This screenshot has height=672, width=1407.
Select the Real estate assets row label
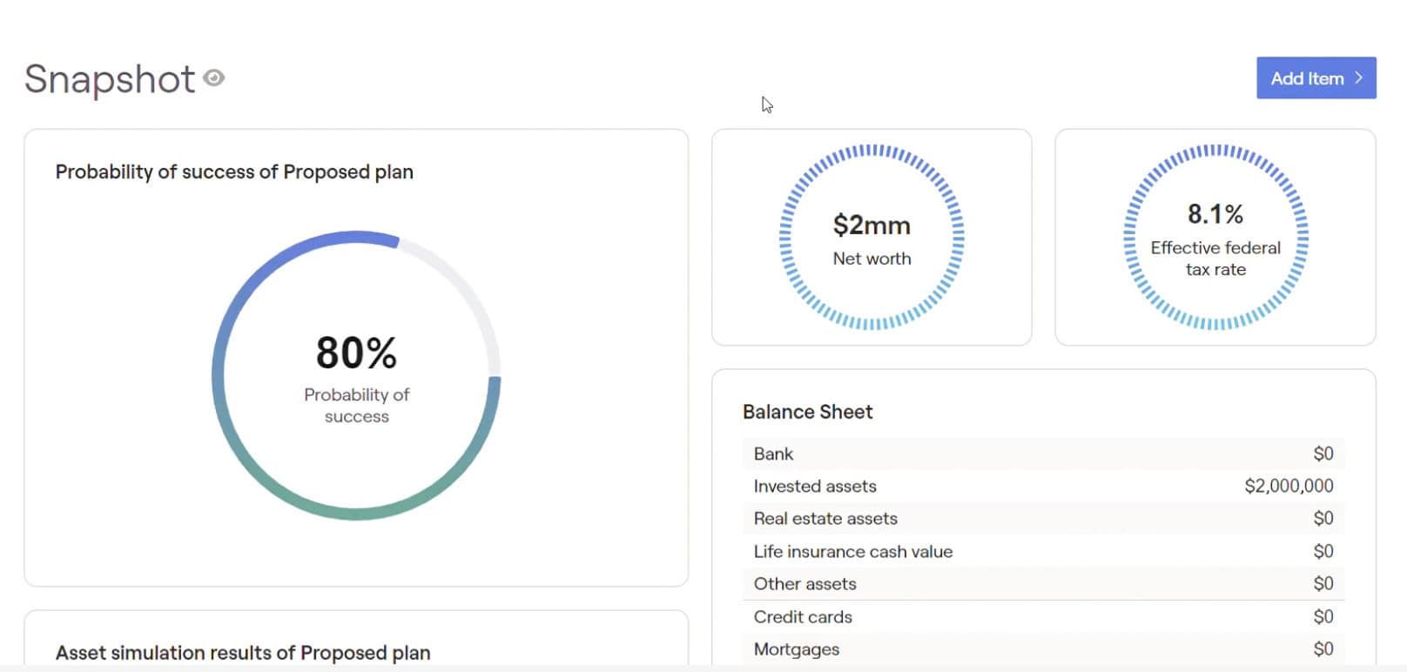tap(825, 518)
